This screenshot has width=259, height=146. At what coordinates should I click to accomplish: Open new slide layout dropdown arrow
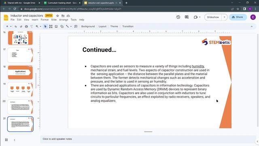point(11,26)
